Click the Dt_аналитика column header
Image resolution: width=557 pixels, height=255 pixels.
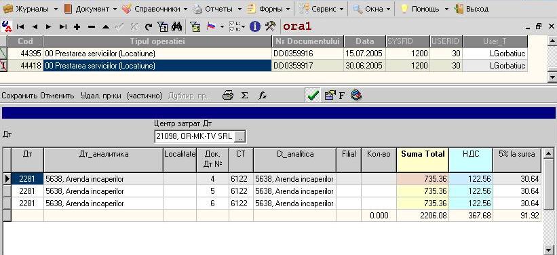(x=103, y=160)
